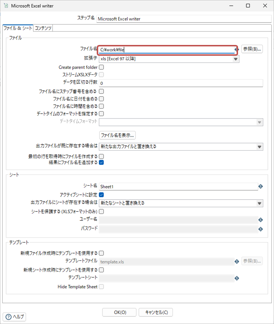Image resolution: width=274 pixels, height=324 pixels.
Task: Maximize the Microsoft Excel writer window
Action: 248,6
